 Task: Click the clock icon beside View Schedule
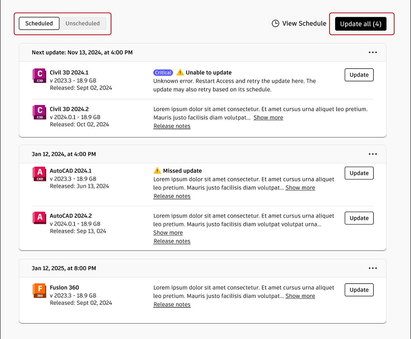275,23
